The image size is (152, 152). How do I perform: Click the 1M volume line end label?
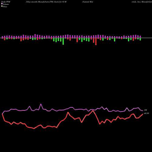(x=145, y=110)
